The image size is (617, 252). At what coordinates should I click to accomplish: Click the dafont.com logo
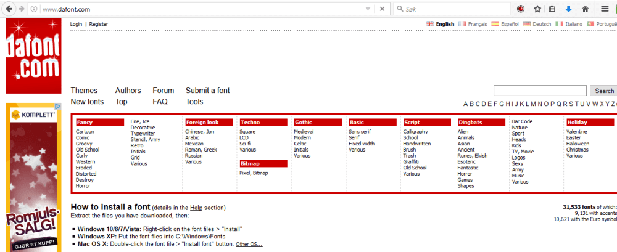(x=33, y=56)
